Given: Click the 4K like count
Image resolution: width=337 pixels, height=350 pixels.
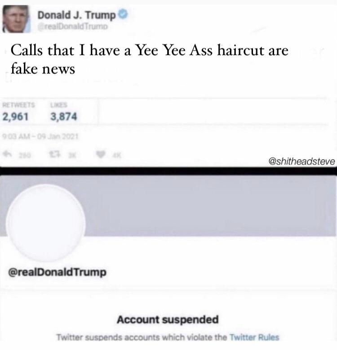Looking at the screenshot, I should (x=116, y=155).
